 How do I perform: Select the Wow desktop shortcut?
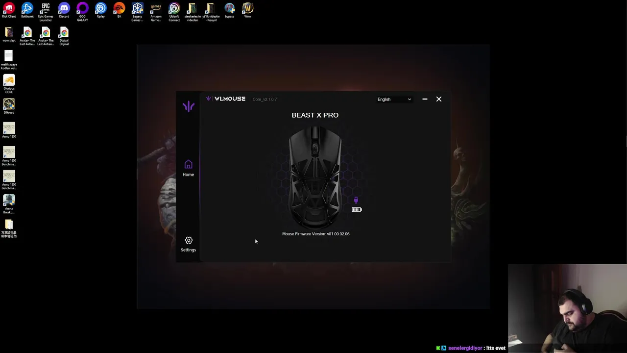(248, 11)
